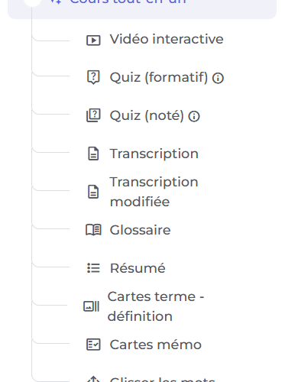Select the Cartes mémo entry

point(156,345)
